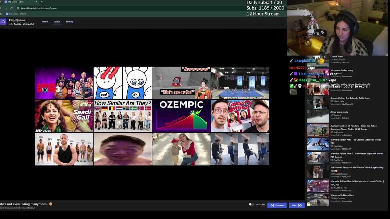This screenshot has height=219, width=390.
Task: Open the Clip Queue - Closed bookmark
Action: click(x=16, y=14)
